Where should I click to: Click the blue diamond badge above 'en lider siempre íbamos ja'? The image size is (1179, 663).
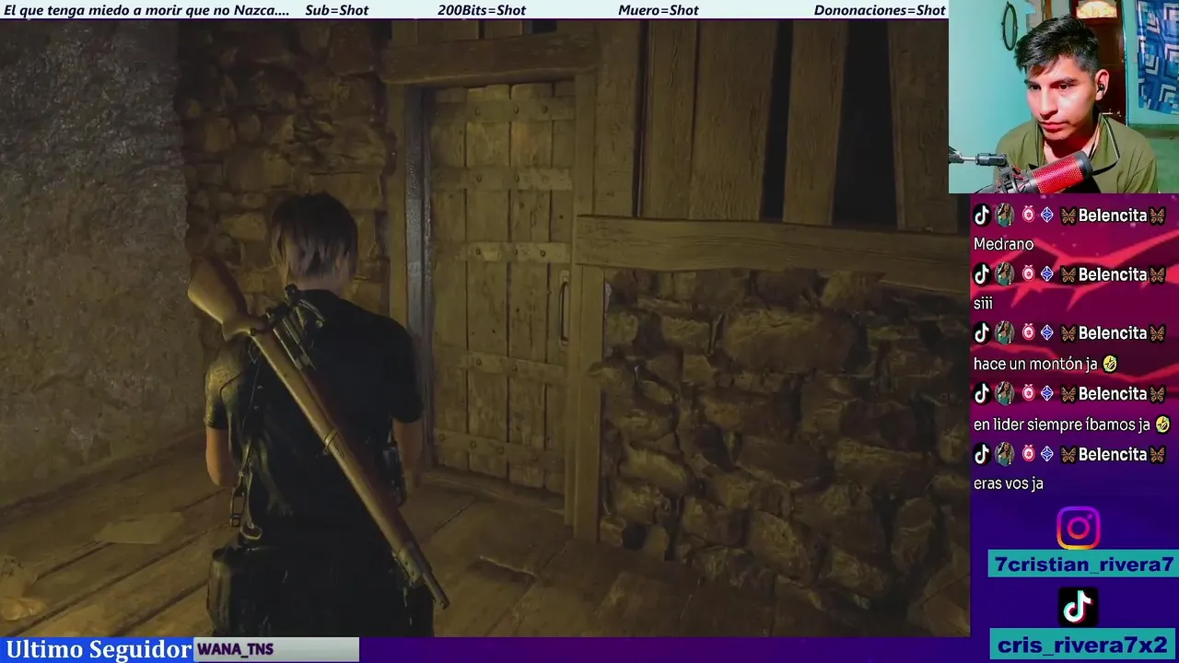1047,394
